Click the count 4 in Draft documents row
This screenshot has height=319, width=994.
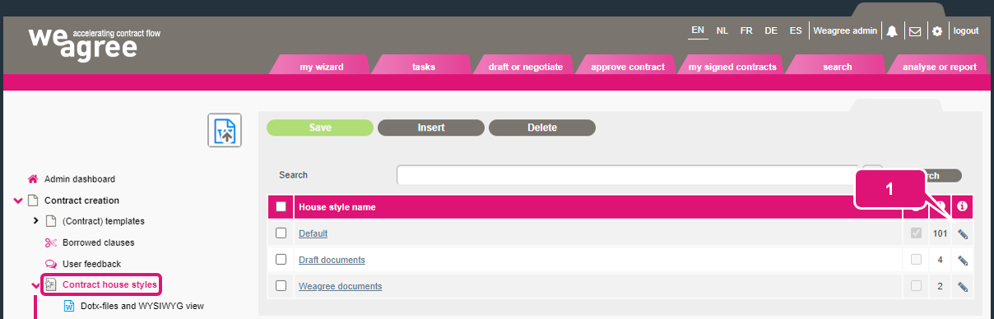point(940,260)
